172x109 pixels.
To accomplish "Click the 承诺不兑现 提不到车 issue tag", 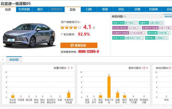I will (125, 23).
